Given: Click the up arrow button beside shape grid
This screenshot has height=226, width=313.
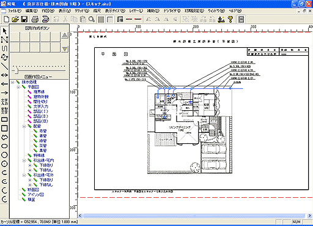Looking at the screenshot, I should (x=65, y=36).
